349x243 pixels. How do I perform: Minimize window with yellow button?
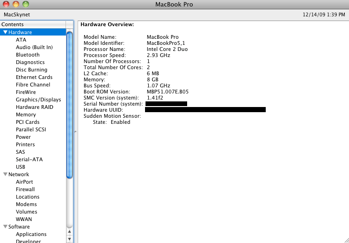click(x=16, y=4)
